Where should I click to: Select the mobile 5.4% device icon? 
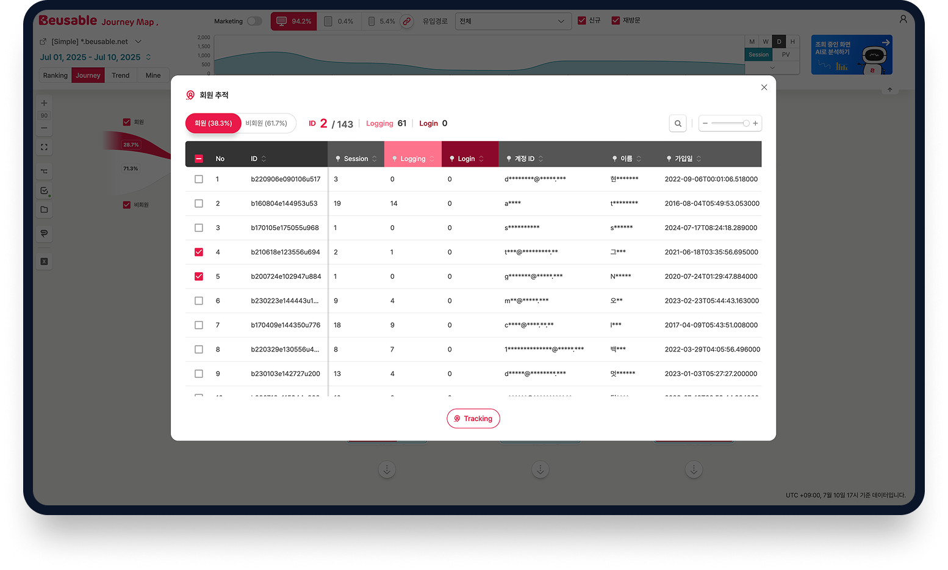click(x=381, y=21)
